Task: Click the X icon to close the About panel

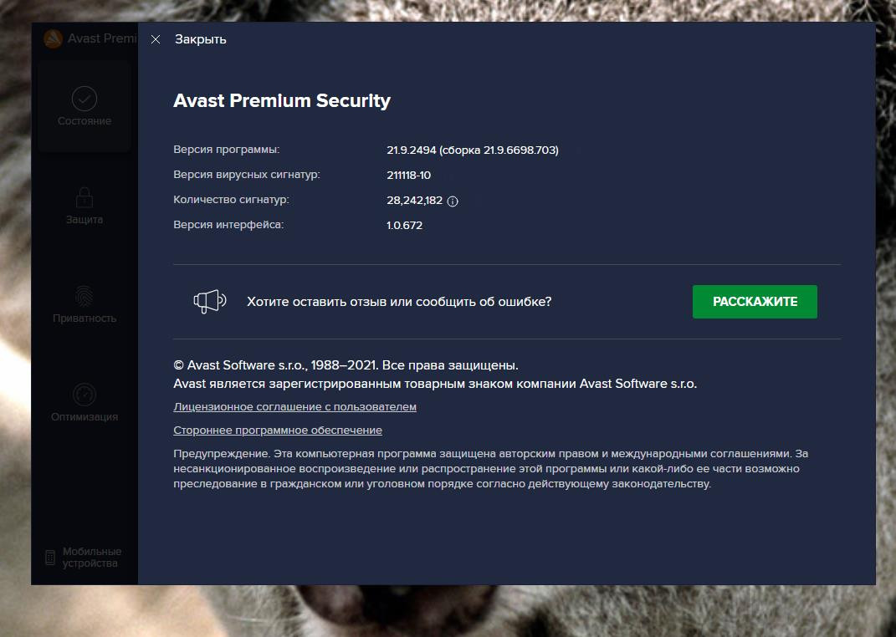Action: pos(156,39)
